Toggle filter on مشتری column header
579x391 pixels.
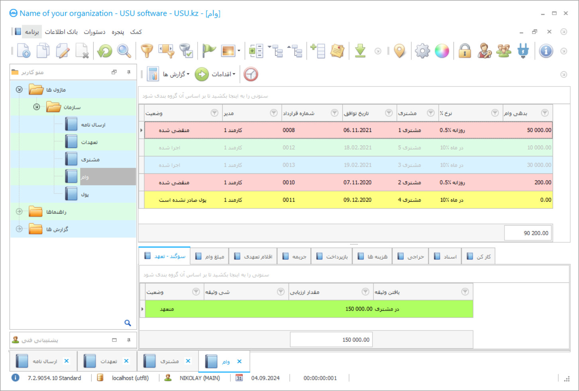(430, 113)
